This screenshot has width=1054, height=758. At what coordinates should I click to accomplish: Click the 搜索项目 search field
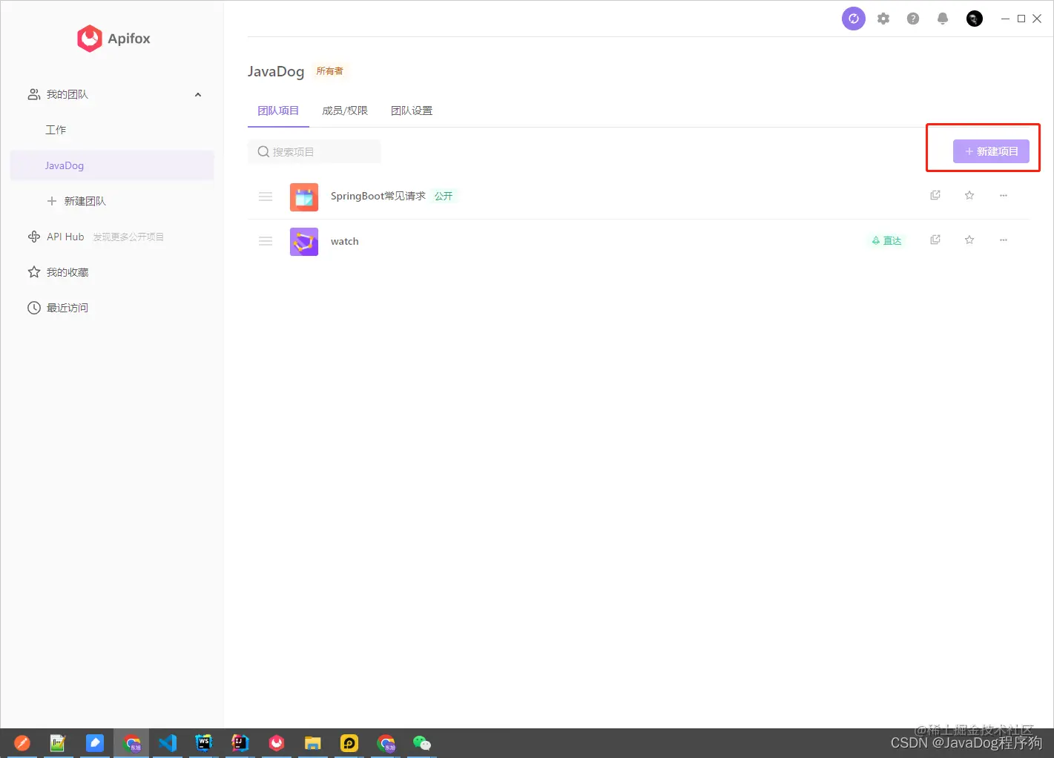314,151
